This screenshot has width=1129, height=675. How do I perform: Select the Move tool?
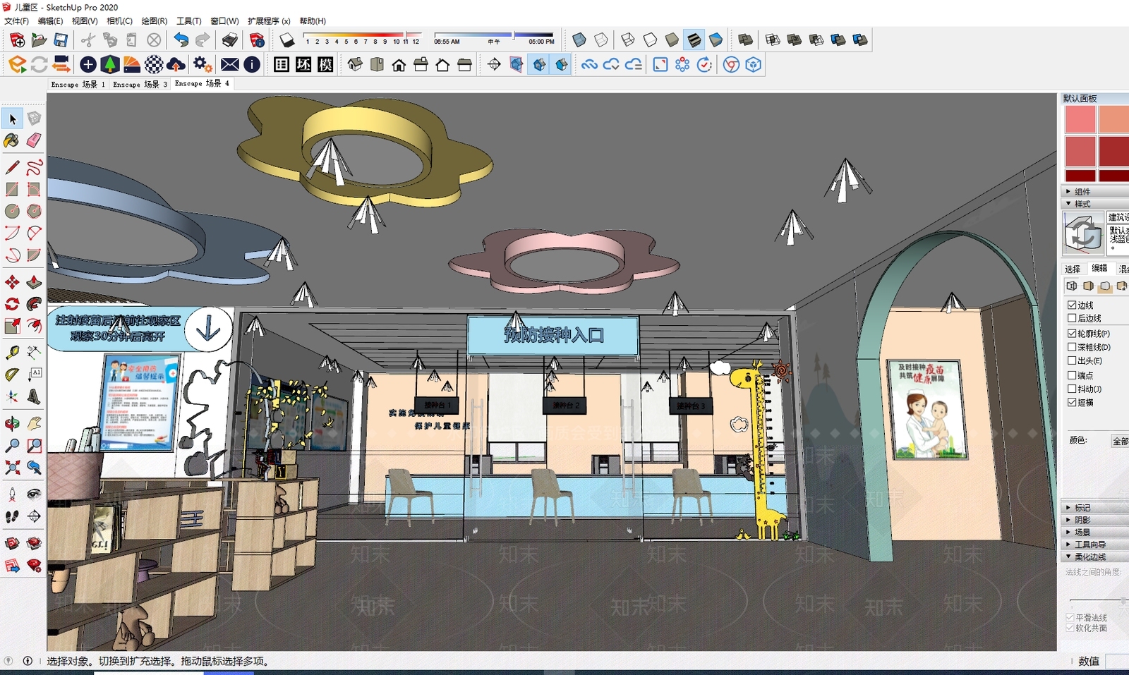click(12, 283)
